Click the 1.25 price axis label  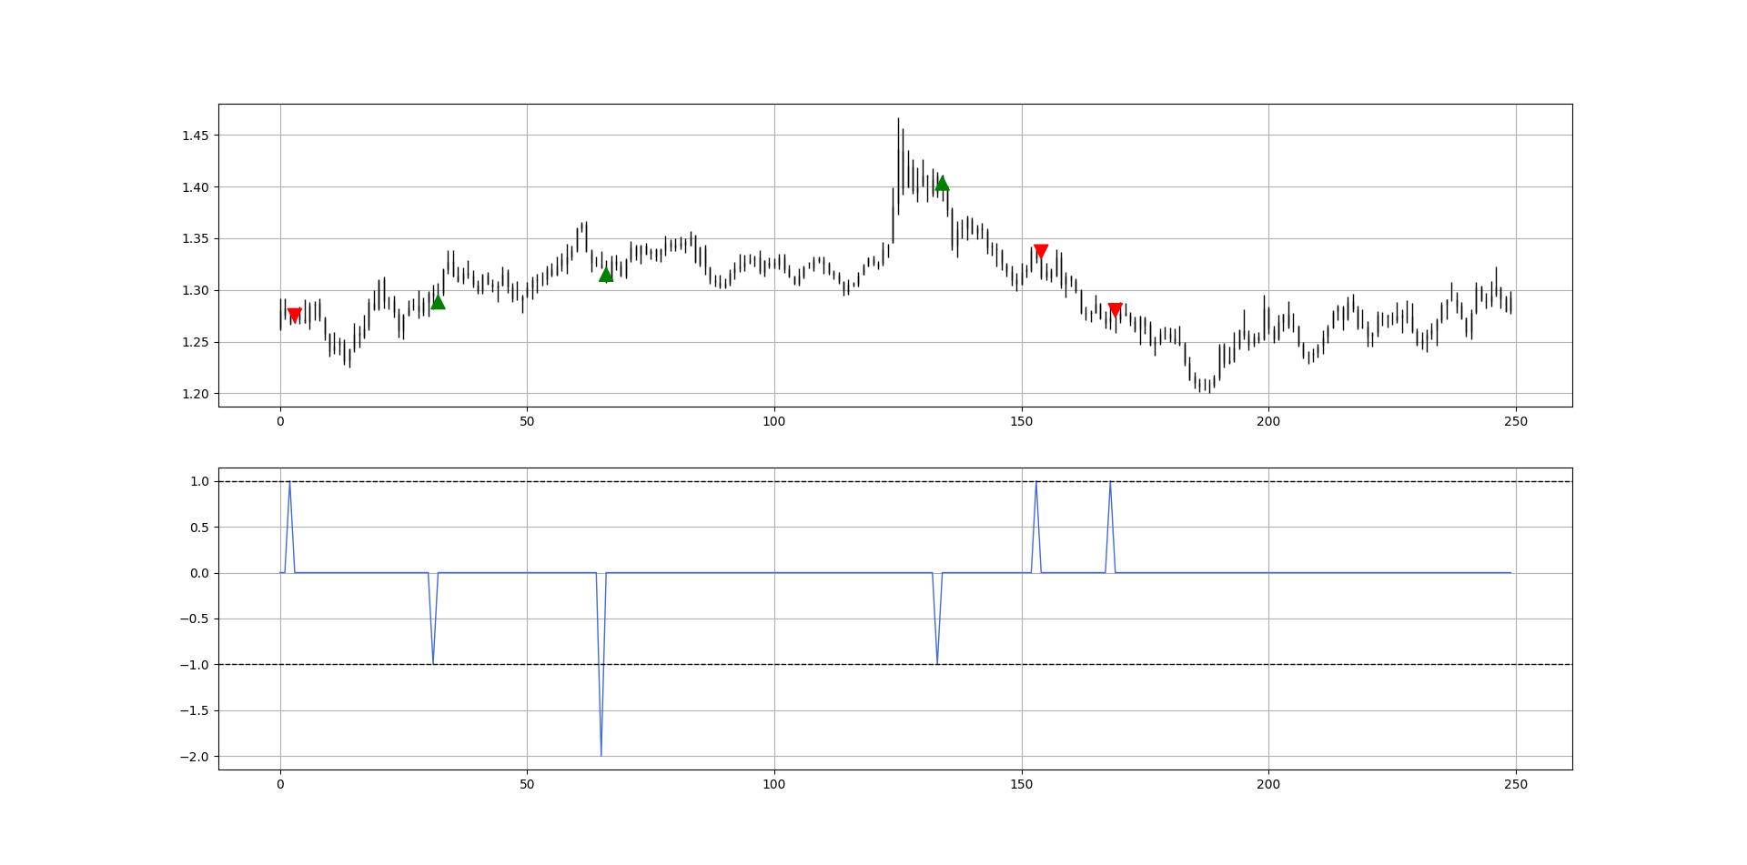[x=196, y=343]
